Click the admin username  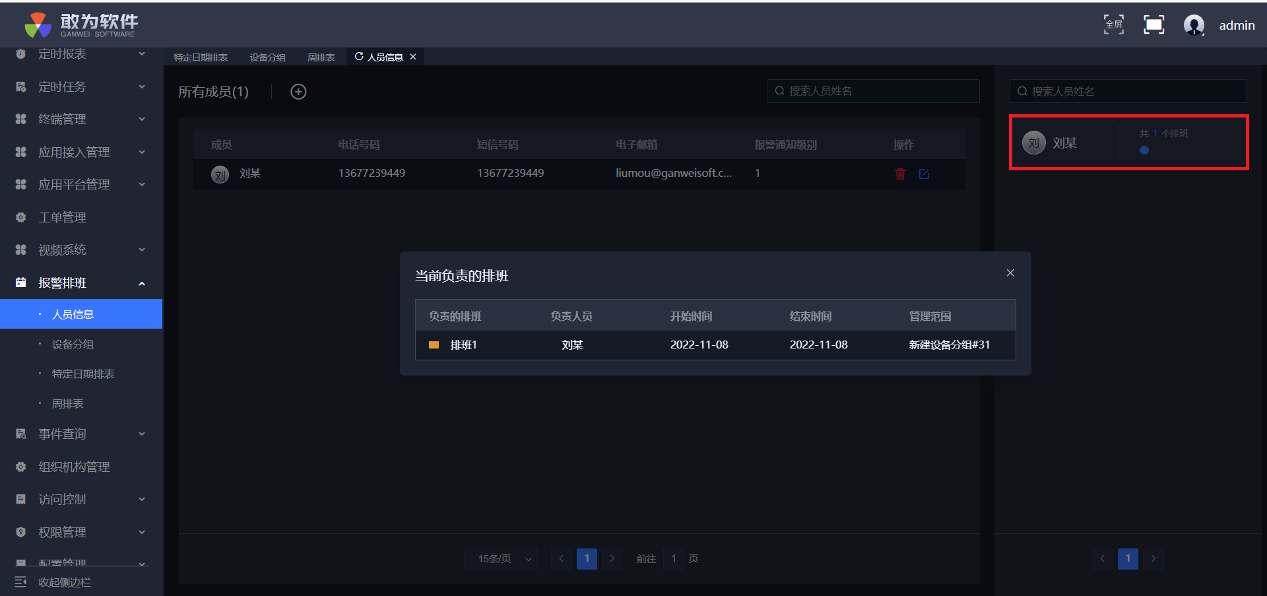point(1237,25)
